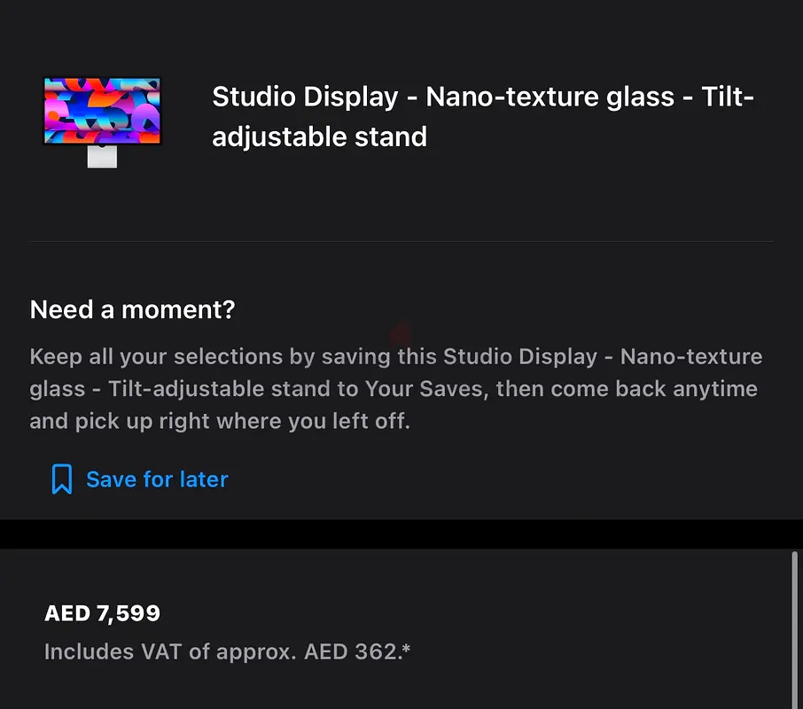Open the Studio Display Nano-texture glass title
The width and height of the screenshot is (803, 709).
(x=482, y=117)
